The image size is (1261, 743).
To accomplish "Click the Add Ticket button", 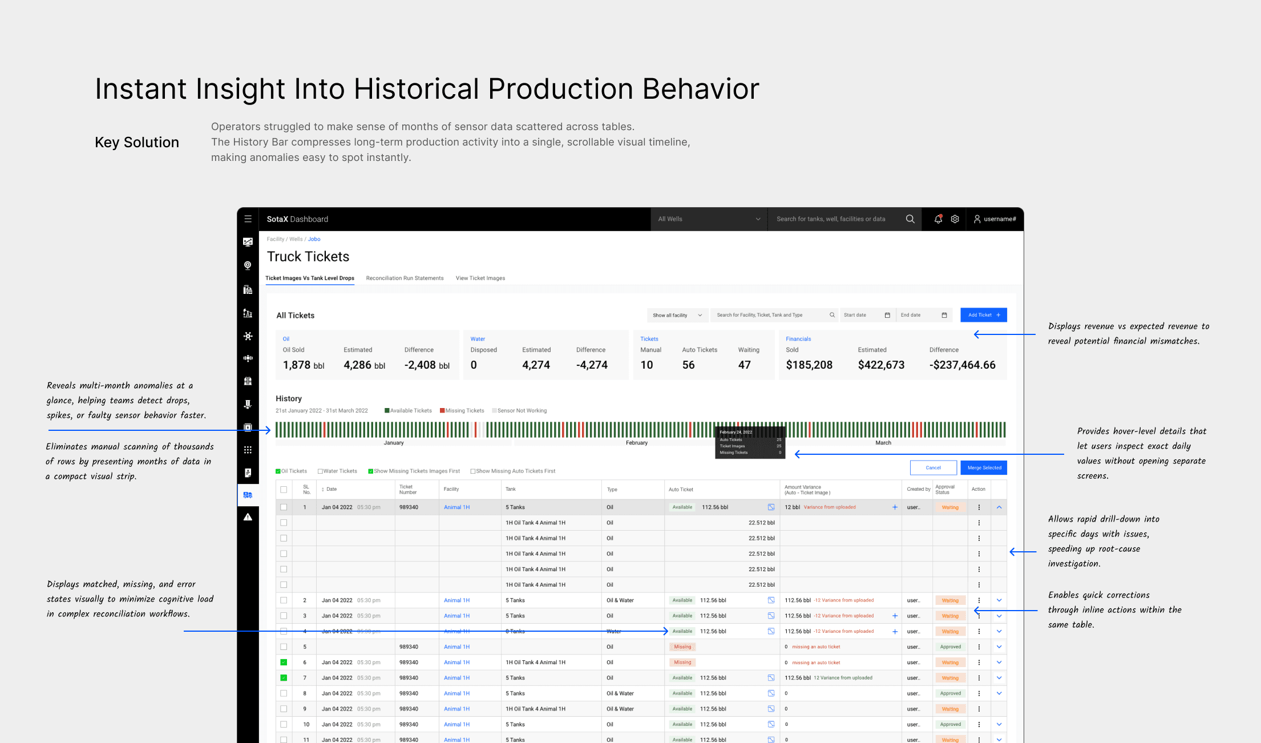I will point(983,316).
